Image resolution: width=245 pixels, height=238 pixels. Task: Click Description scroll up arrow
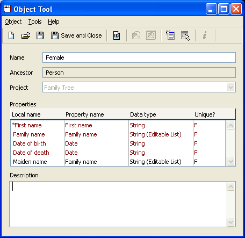pyautogui.click(x=230, y=186)
